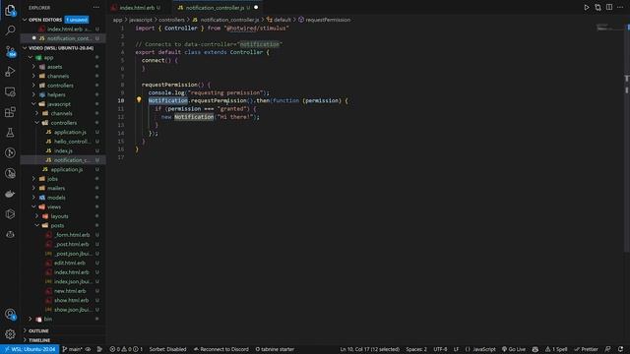Click the feedback icon in status bar
Viewport: 630px width, 354px height.
(608, 349)
